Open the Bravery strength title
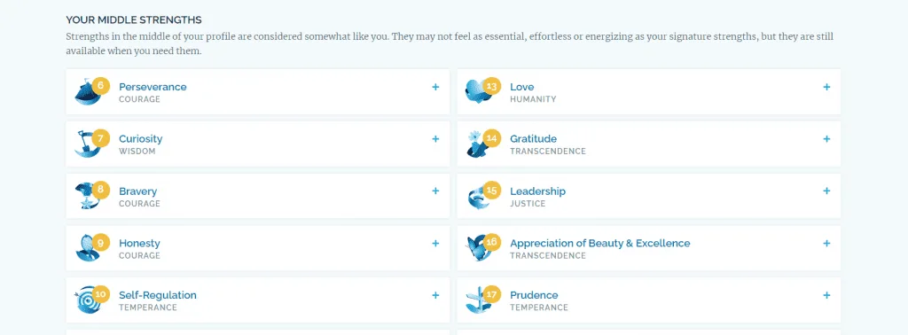Screen dimensions: 908x335 137,191
